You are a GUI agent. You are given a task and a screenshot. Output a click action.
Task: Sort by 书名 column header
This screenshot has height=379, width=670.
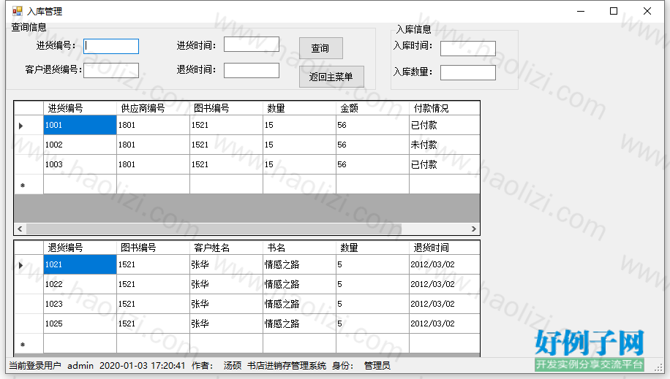(299, 248)
